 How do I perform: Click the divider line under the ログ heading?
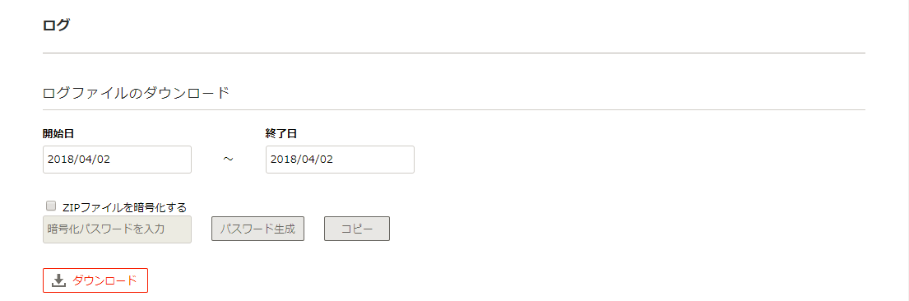[x=454, y=53]
